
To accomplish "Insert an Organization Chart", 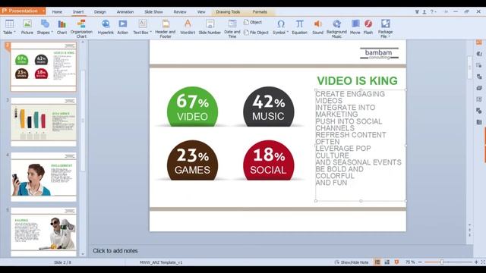I will (81, 29).
